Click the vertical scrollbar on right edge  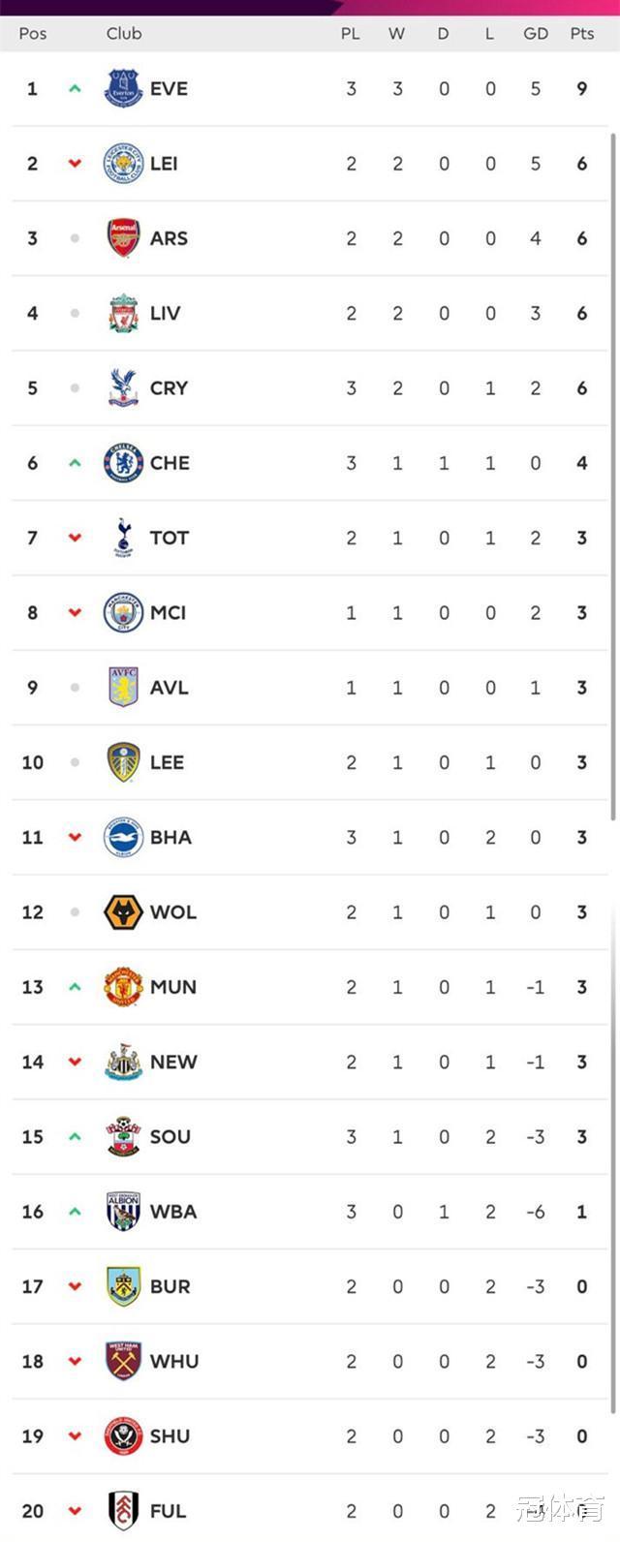tap(612, 475)
